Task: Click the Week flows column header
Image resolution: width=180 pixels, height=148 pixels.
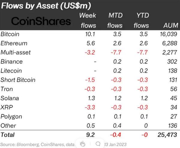Action: click(x=88, y=21)
